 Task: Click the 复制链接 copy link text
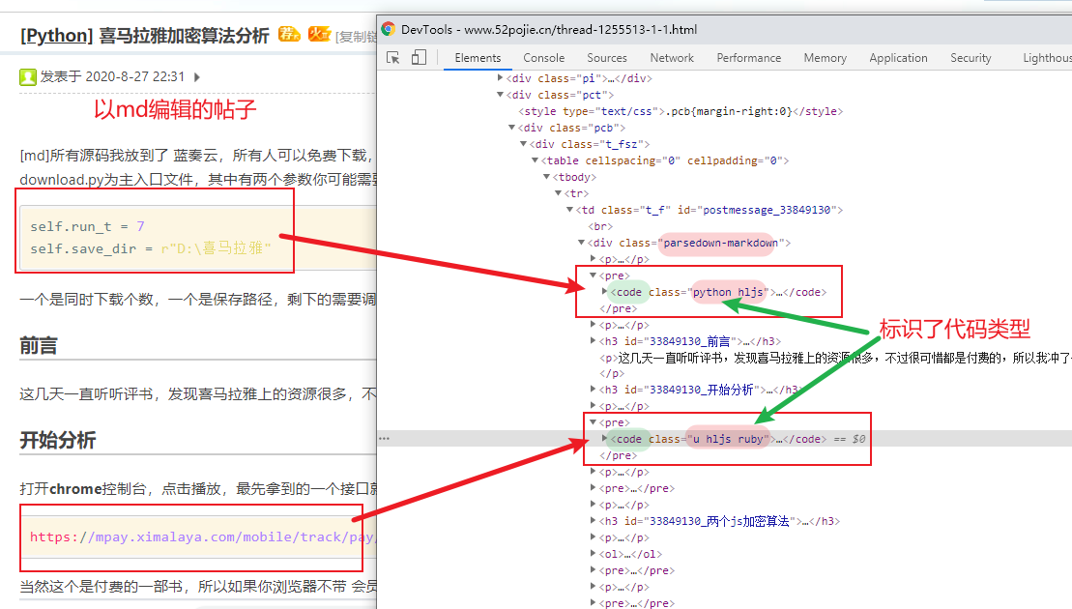[356, 37]
